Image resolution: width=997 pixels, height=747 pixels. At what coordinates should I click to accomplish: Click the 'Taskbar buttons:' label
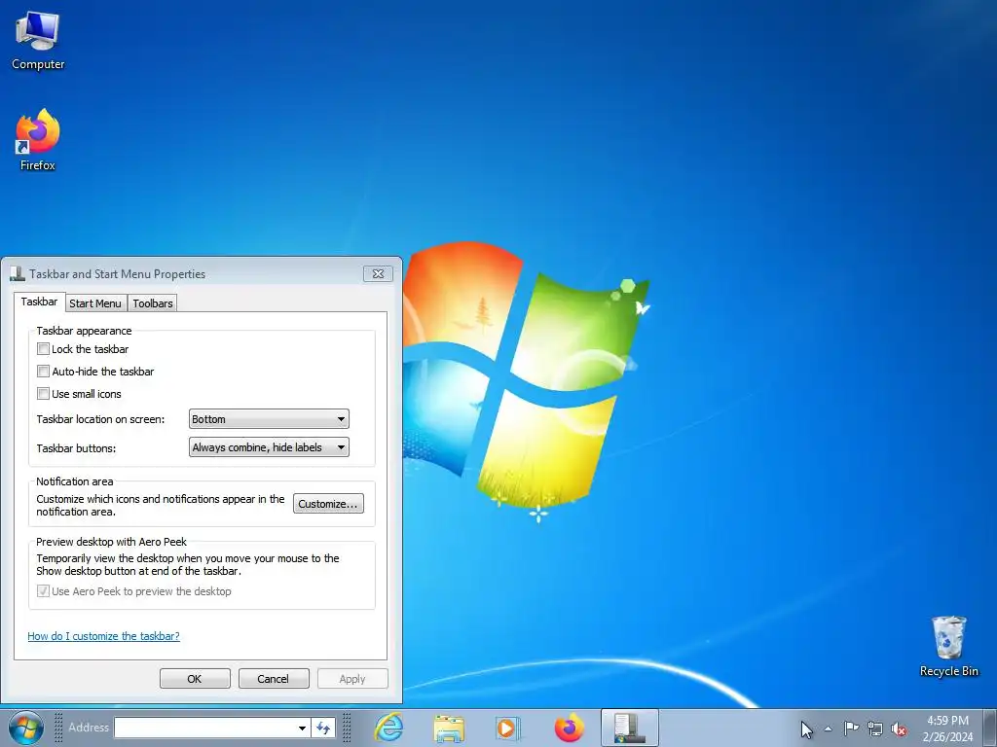76,448
